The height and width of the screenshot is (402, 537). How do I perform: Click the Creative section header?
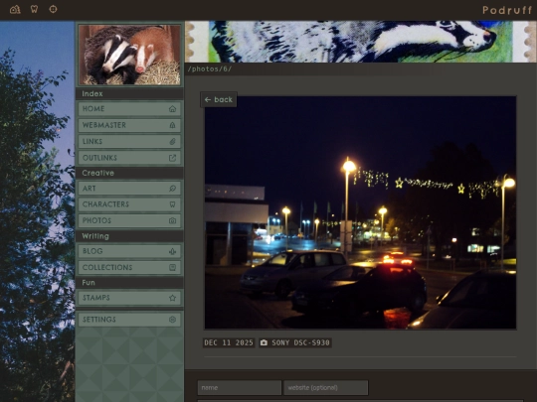pyautogui.click(x=129, y=173)
